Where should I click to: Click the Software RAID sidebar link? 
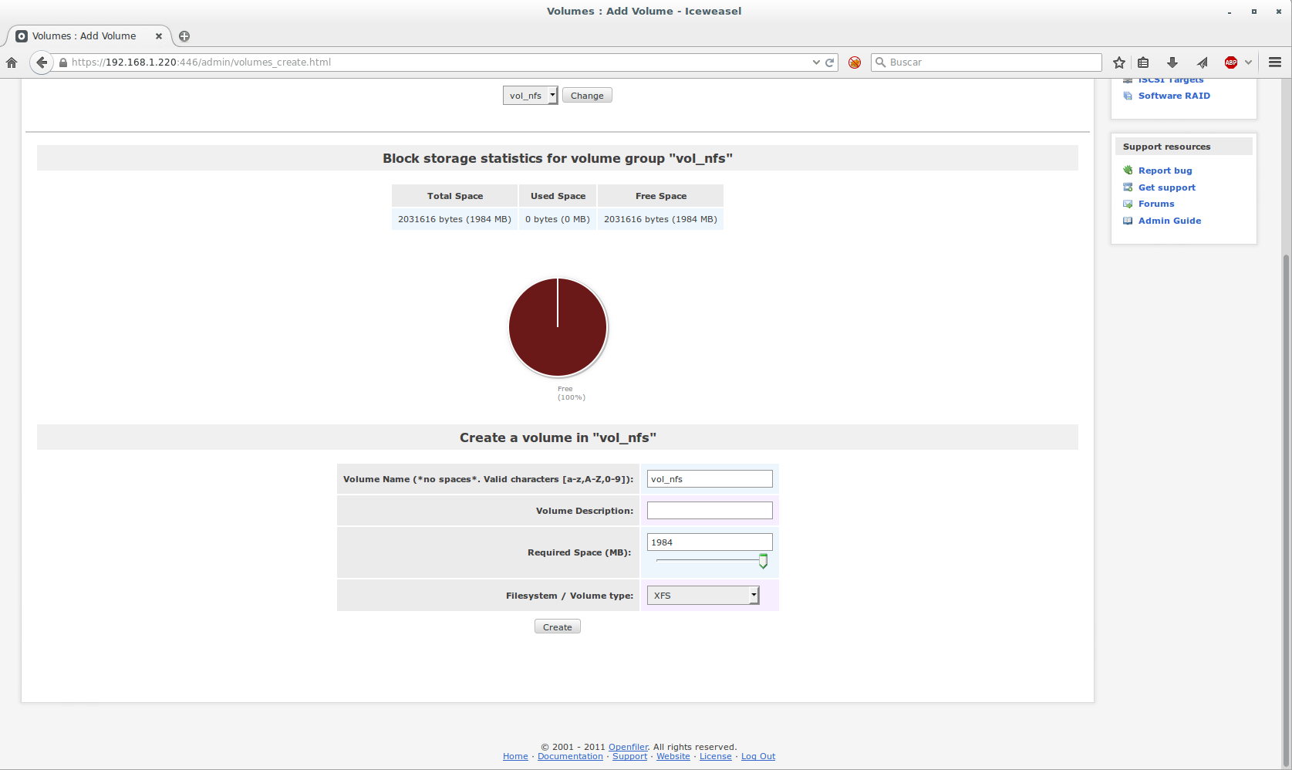click(x=1174, y=96)
